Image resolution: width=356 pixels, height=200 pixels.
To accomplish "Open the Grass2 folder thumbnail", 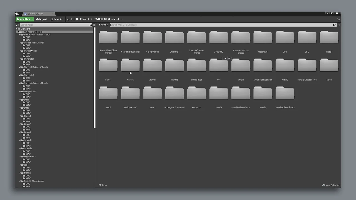I will [x=130, y=65].
